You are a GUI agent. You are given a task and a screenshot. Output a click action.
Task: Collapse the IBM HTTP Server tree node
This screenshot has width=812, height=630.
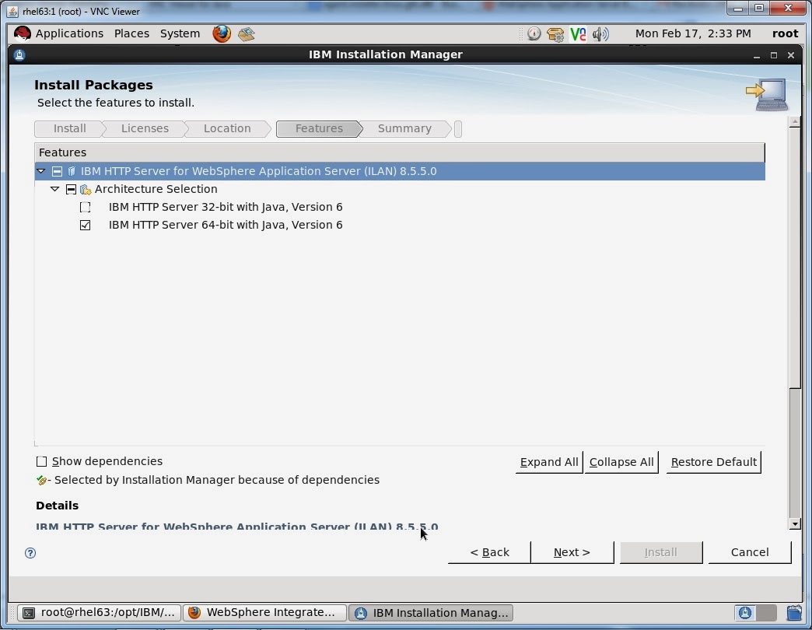[x=41, y=171]
